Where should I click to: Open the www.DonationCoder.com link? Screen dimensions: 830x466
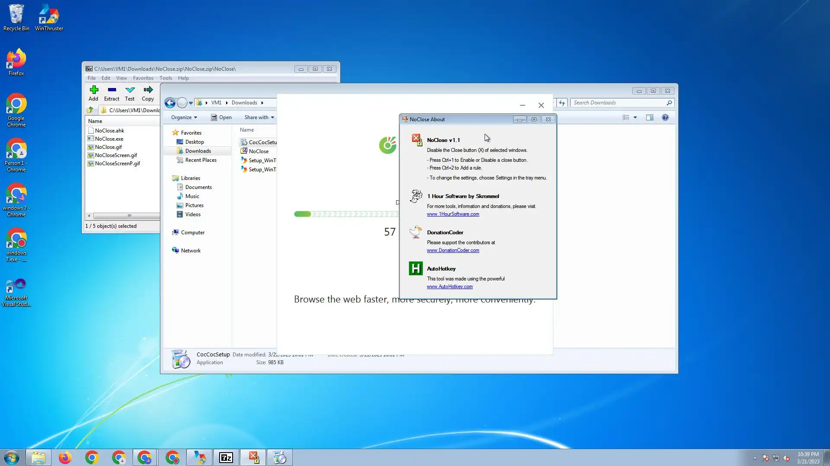pyautogui.click(x=453, y=250)
